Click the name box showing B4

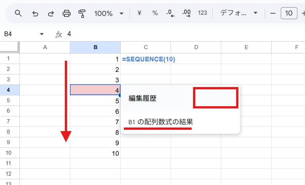pyautogui.click(x=8, y=34)
